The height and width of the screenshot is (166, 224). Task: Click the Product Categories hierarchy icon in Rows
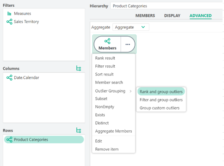click(x=9, y=140)
